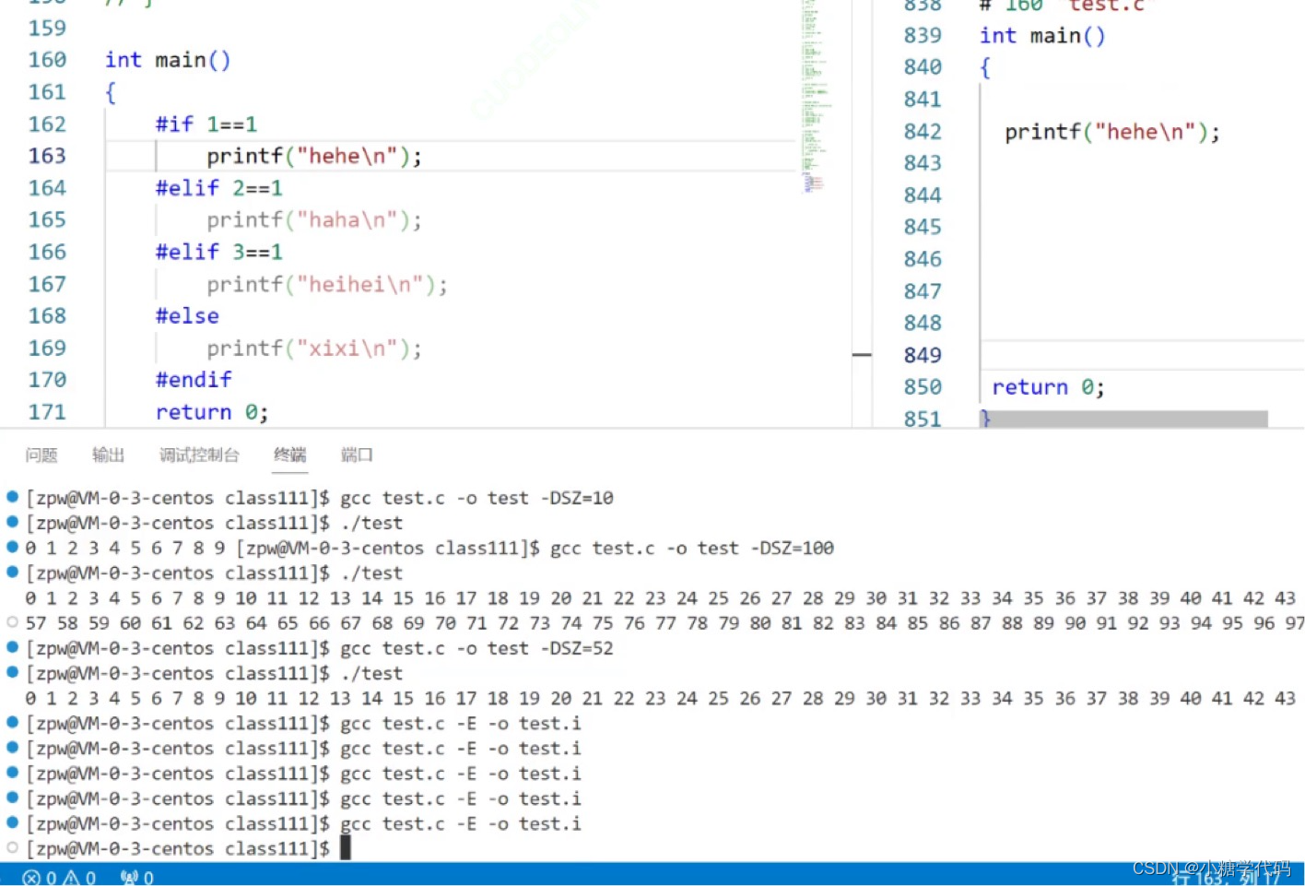Click the dimmed printf("heihei\n") line
1305x886 pixels.
pos(327,284)
